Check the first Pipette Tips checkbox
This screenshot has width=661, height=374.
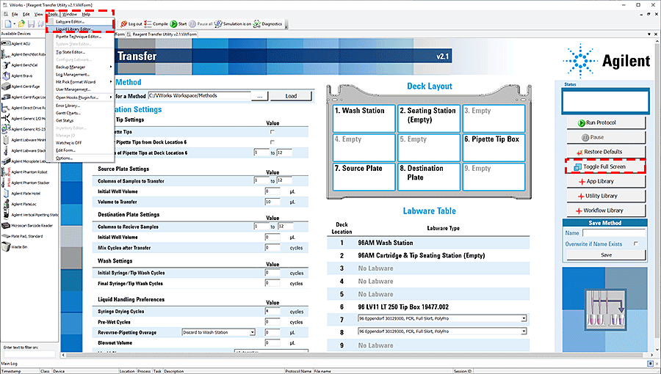point(272,132)
